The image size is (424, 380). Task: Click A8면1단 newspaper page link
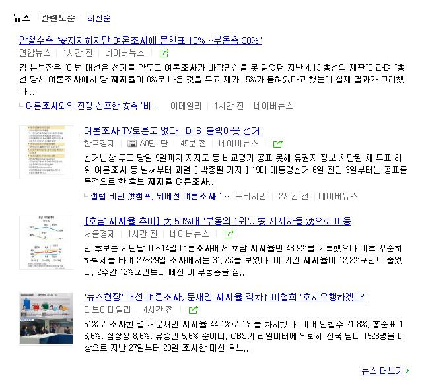[x=154, y=144]
